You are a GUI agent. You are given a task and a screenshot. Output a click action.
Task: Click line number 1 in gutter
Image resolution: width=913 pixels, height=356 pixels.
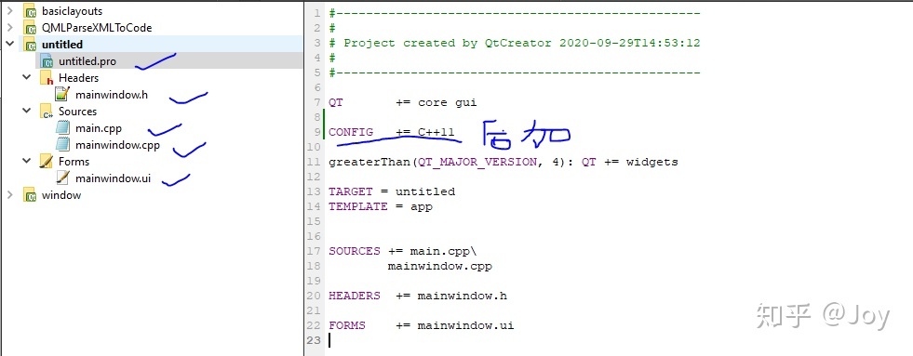[316, 13]
